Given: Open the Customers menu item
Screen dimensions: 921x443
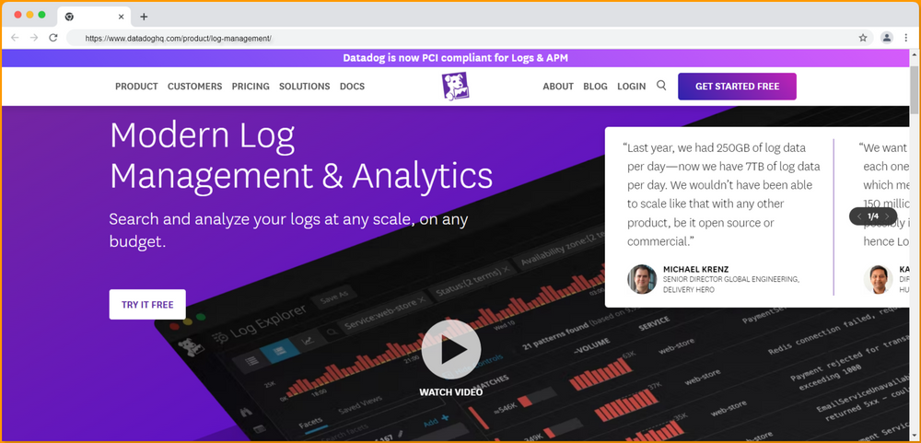Looking at the screenshot, I should (x=194, y=87).
